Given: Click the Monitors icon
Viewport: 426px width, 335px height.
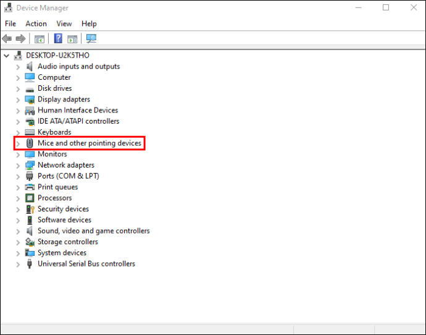Looking at the screenshot, I should tap(30, 155).
